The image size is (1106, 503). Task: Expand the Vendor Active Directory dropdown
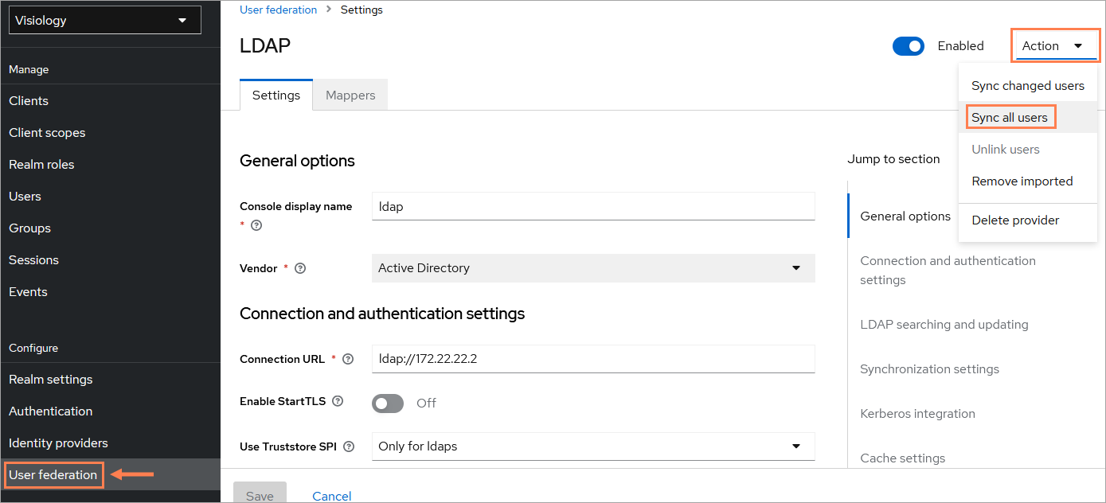[x=593, y=268]
